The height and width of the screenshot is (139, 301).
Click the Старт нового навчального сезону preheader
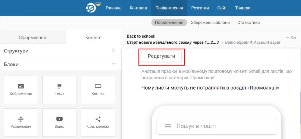click(x=173, y=42)
